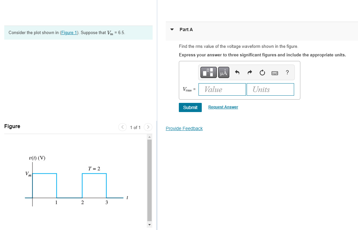The width and height of the screenshot is (358, 230).
Task: Redo the last answer edit
Action: [x=249, y=72]
